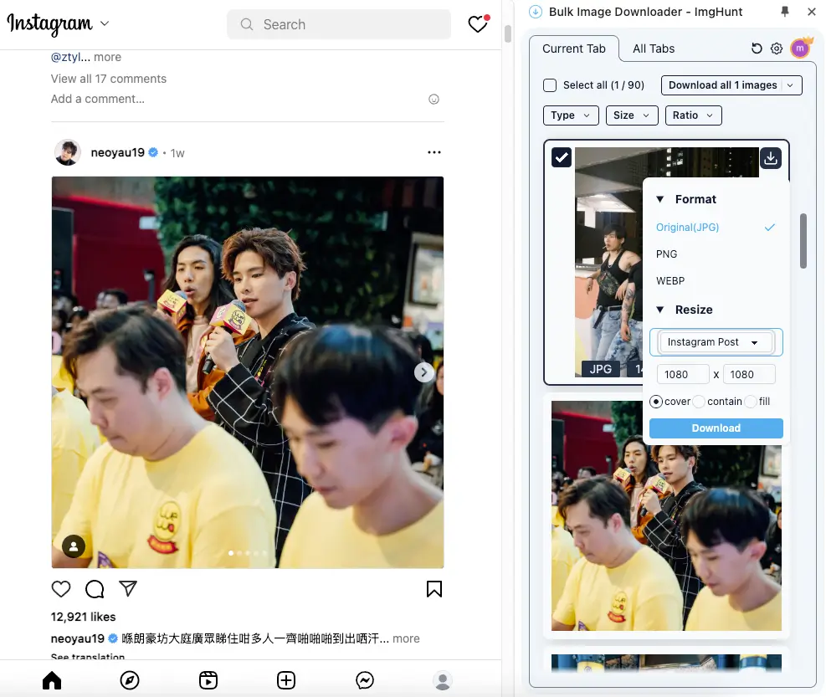Open the Instagram Post resize preset dropdown
The height and width of the screenshot is (697, 826).
click(x=716, y=341)
